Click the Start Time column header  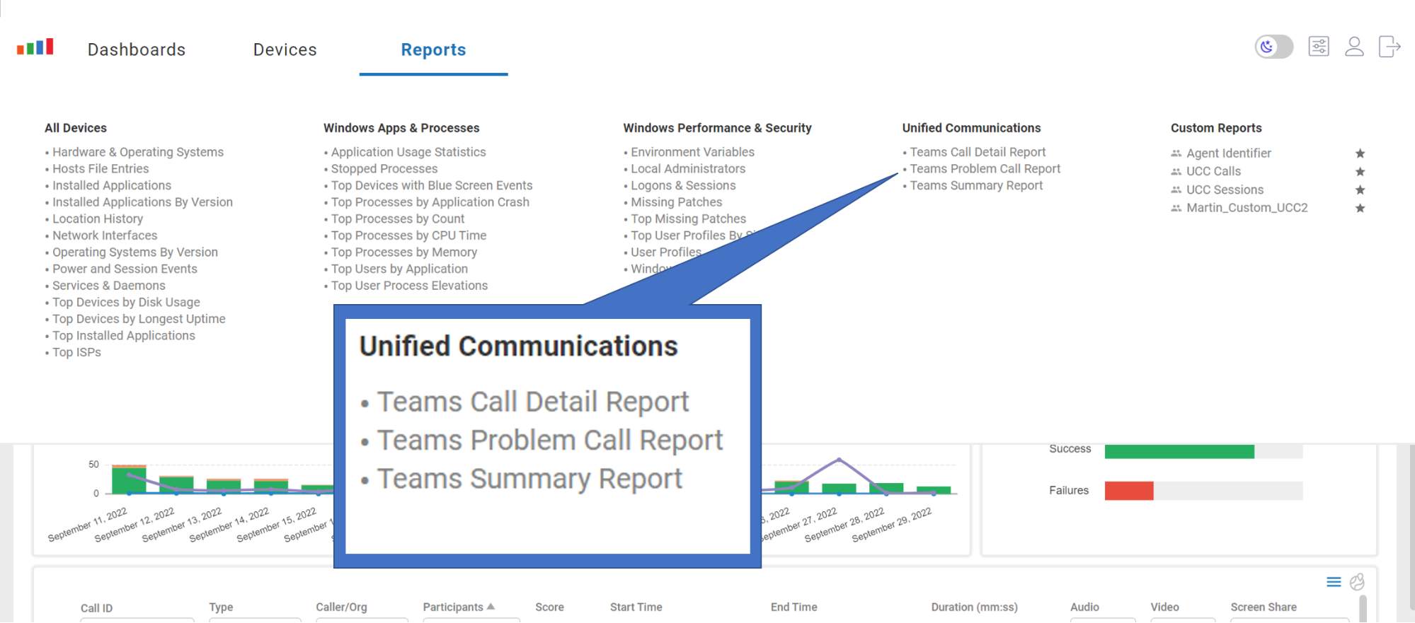(636, 607)
